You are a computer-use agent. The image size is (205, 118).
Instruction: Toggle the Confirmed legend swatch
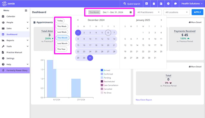(102, 74)
